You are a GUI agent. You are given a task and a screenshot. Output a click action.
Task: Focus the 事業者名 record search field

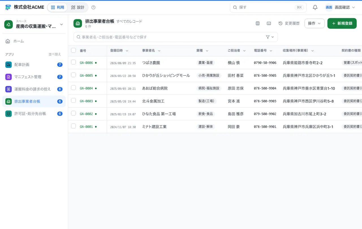(x=176, y=37)
